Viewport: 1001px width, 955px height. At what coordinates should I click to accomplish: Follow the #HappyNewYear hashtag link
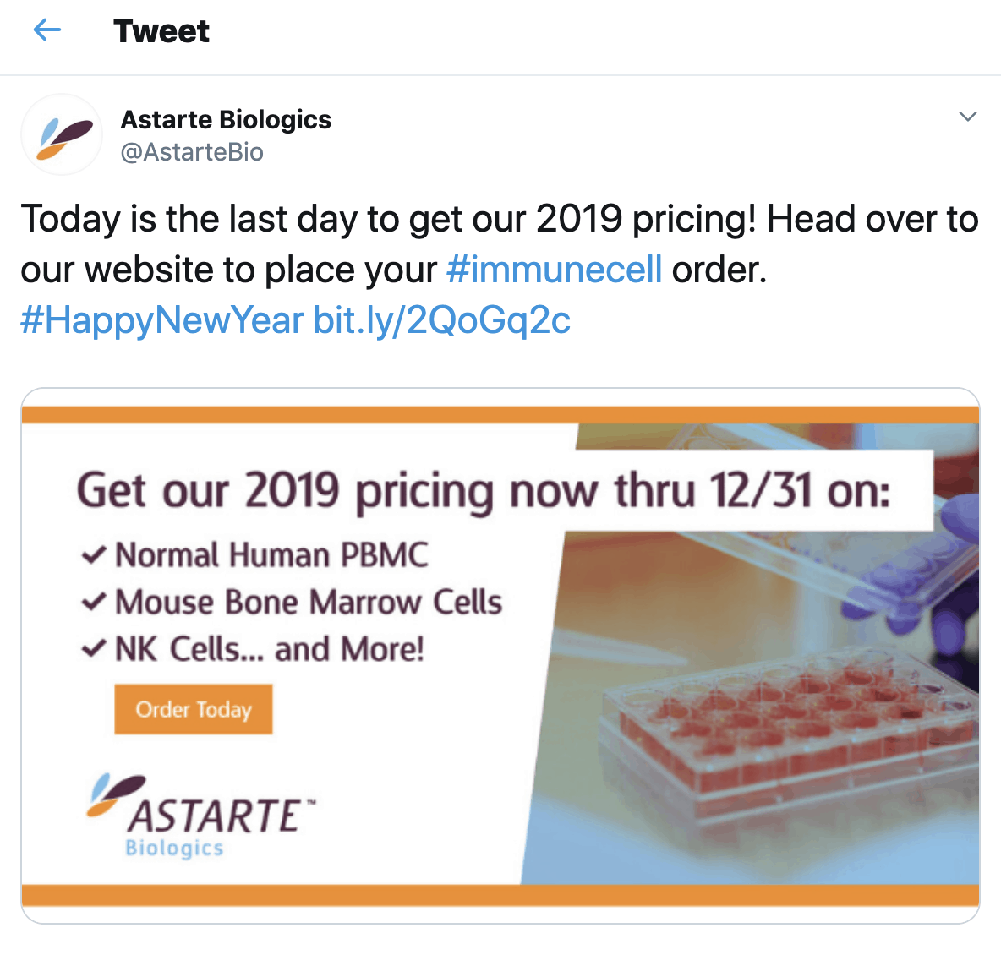click(161, 320)
